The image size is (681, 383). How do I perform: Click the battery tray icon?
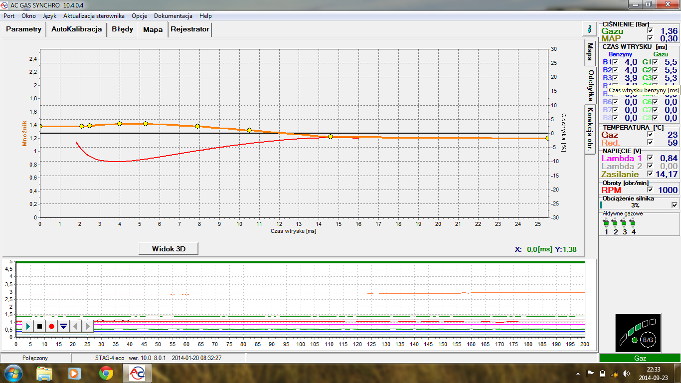(x=602, y=373)
